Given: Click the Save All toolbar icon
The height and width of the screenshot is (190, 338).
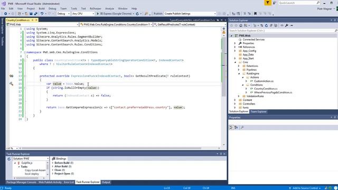Looking at the screenshot, I should click(35, 14).
